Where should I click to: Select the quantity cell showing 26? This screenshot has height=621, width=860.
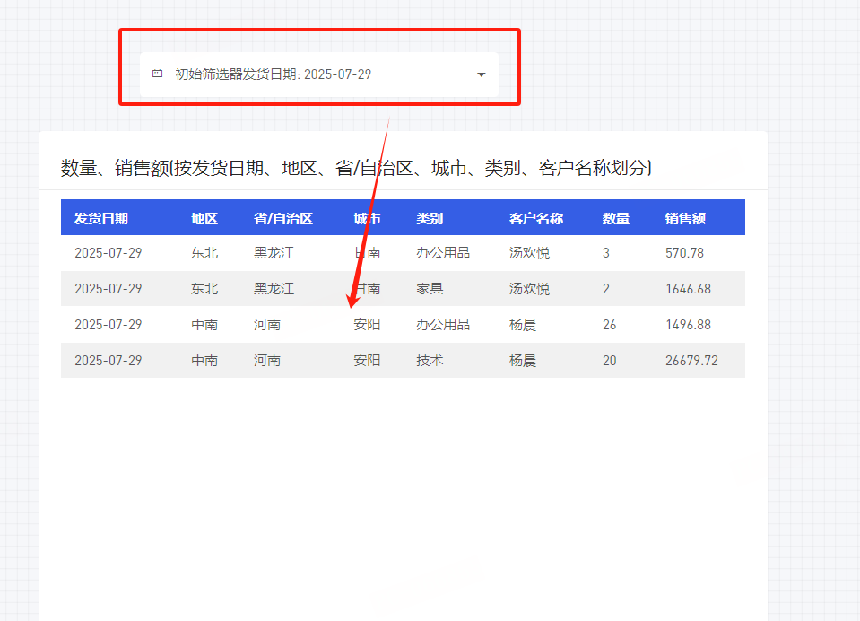(610, 325)
